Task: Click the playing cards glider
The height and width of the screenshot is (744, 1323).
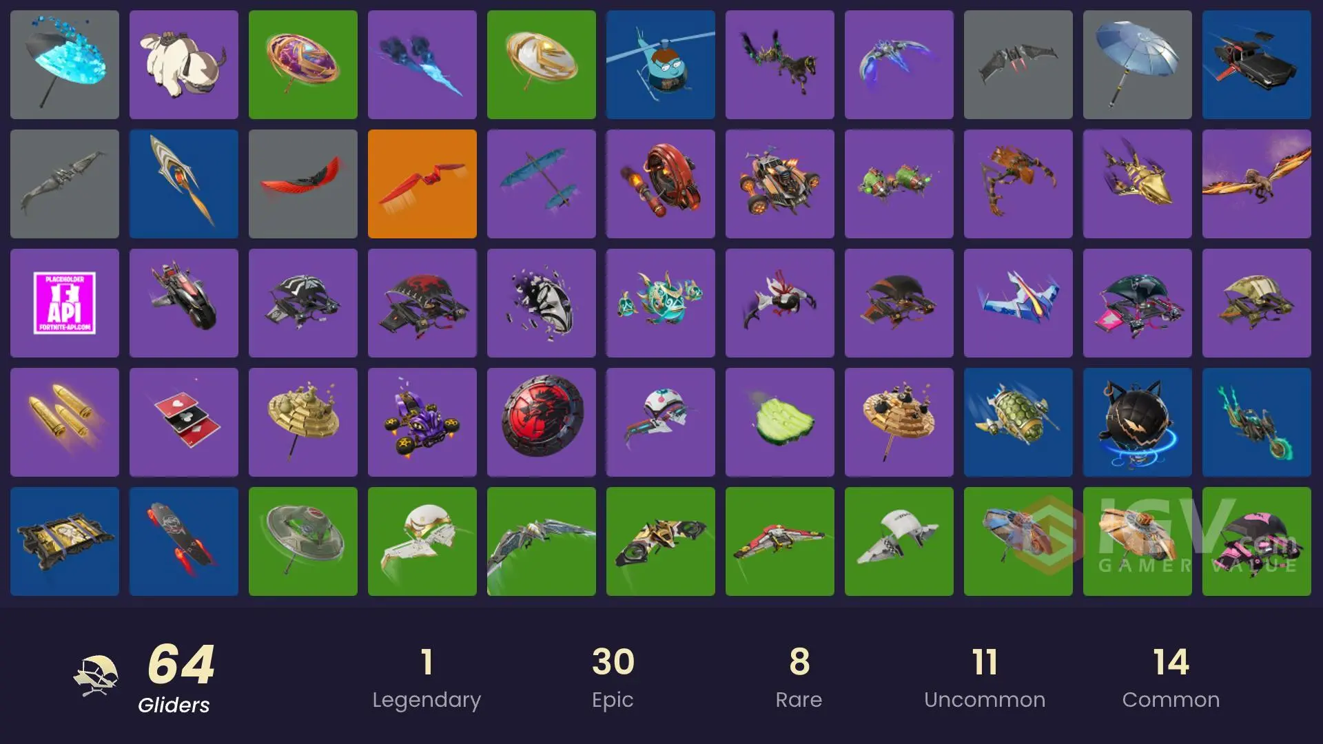Action: click(184, 422)
